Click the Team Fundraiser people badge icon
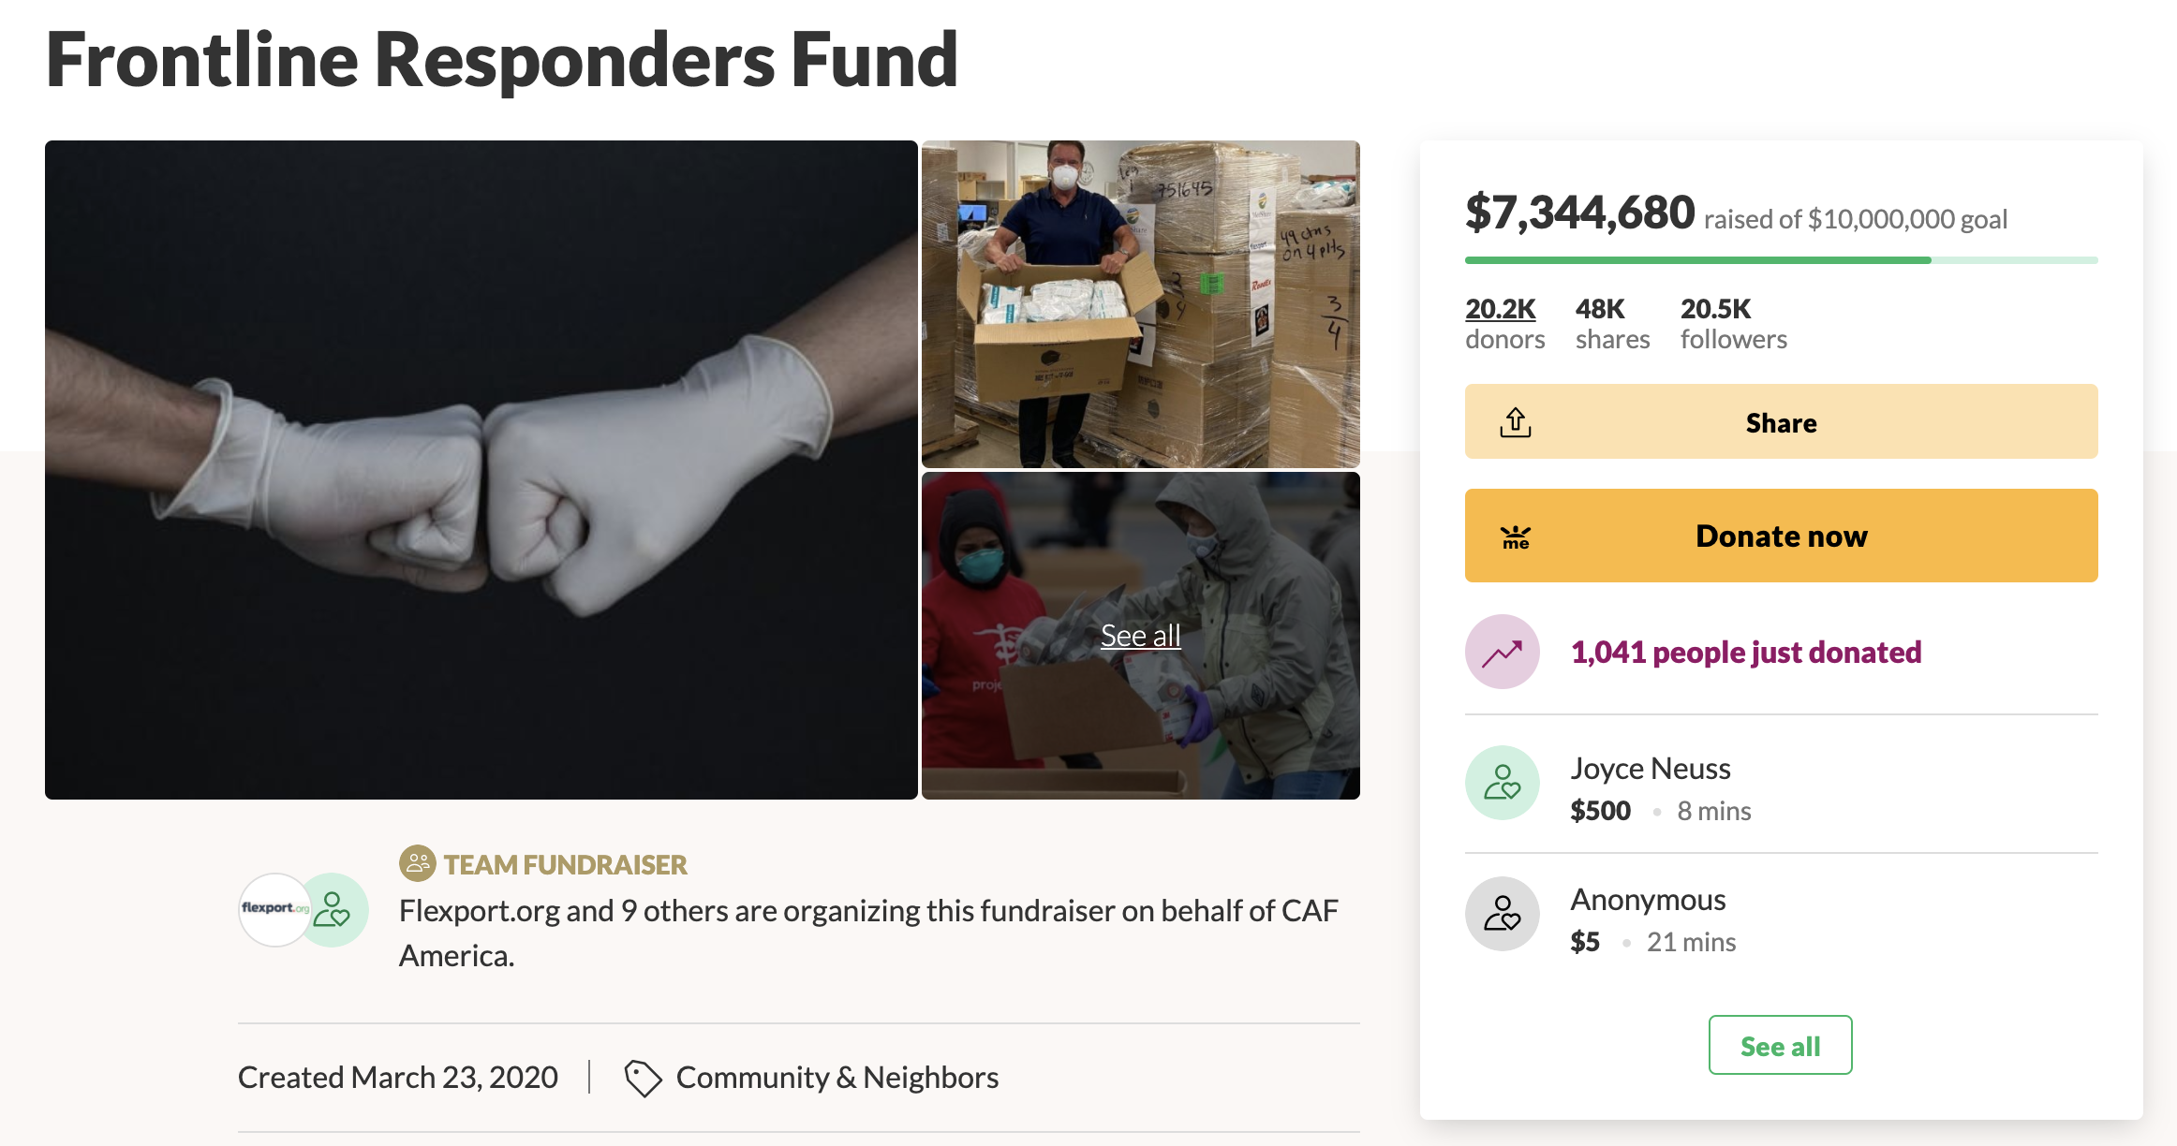 pyautogui.click(x=417, y=863)
